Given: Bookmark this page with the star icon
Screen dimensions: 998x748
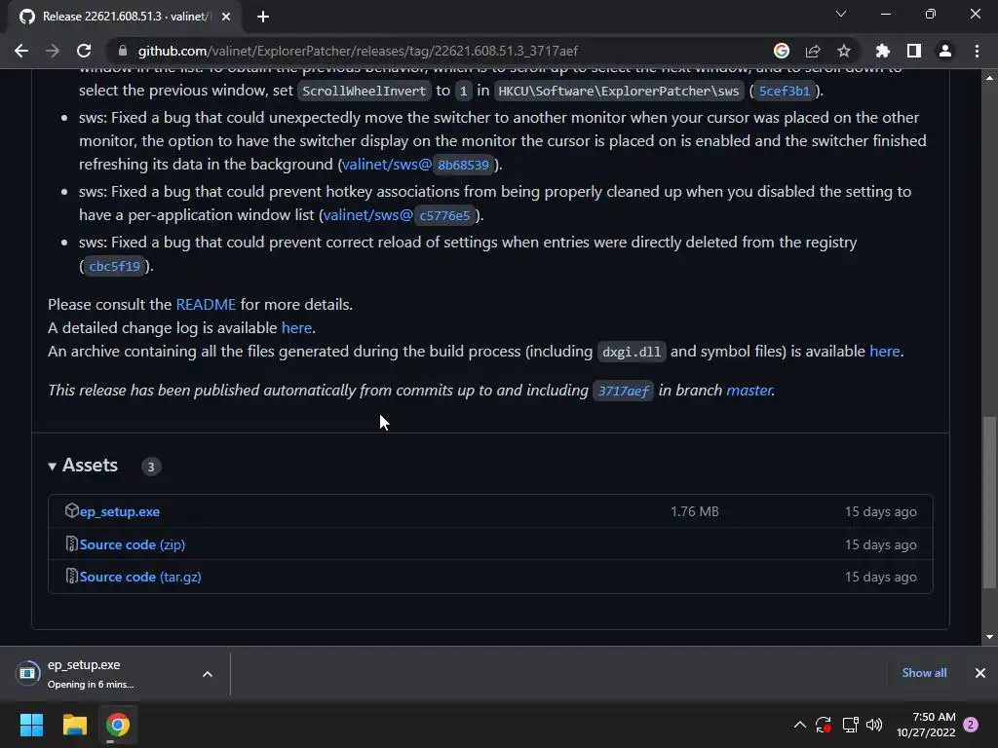Looking at the screenshot, I should coord(844,51).
